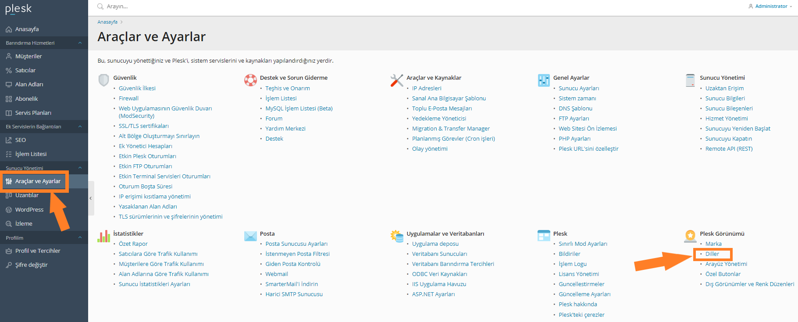Open the Firewall link
This screenshot has height=322, width=798.
(128, 99)
